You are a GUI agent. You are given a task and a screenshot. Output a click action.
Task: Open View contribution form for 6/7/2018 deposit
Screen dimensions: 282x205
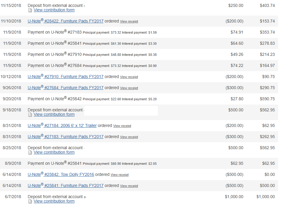click(x=54, y=201)
